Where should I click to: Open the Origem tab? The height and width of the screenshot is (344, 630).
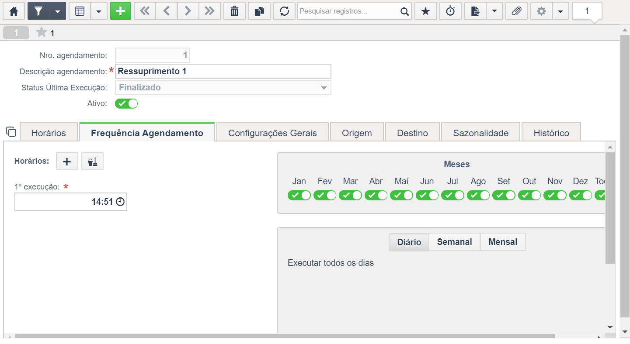[x=357, y=133]
